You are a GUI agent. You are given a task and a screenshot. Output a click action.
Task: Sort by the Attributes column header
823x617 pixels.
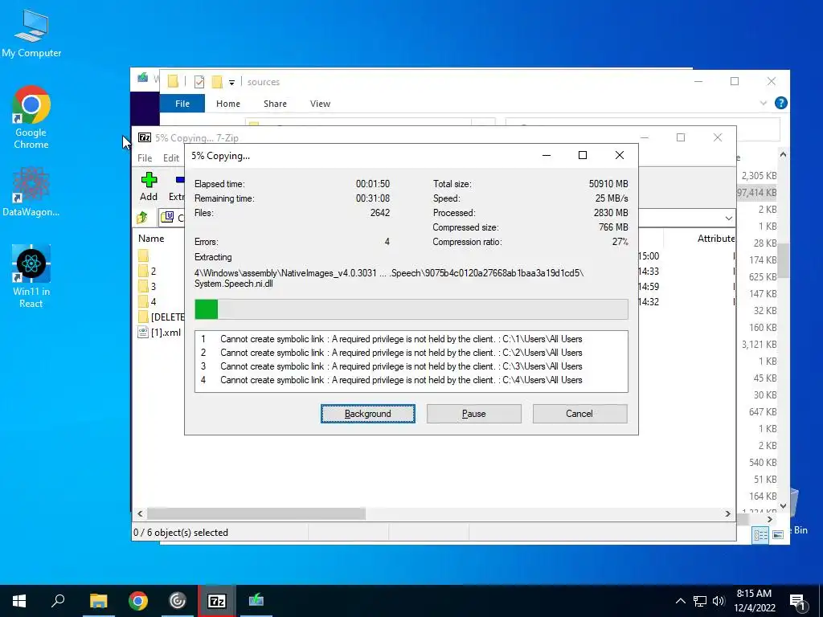pos(715,238)
